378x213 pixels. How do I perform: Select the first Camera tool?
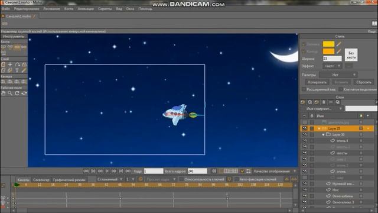pos(3,82)
